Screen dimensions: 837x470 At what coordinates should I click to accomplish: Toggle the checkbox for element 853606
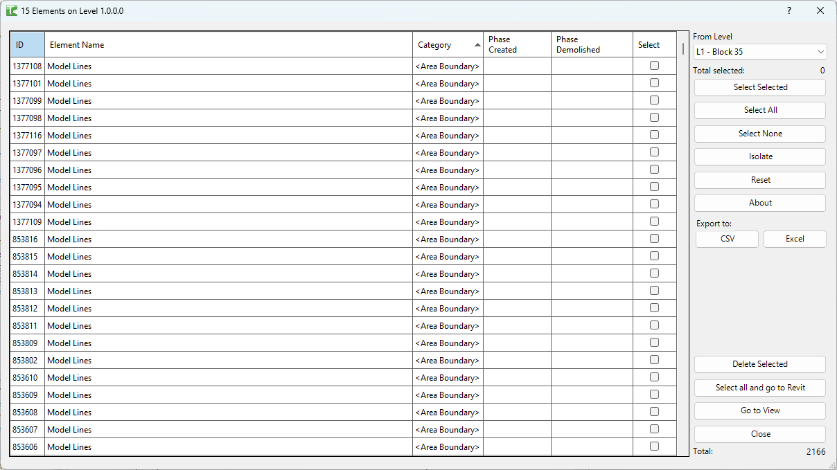click(654, 446)
